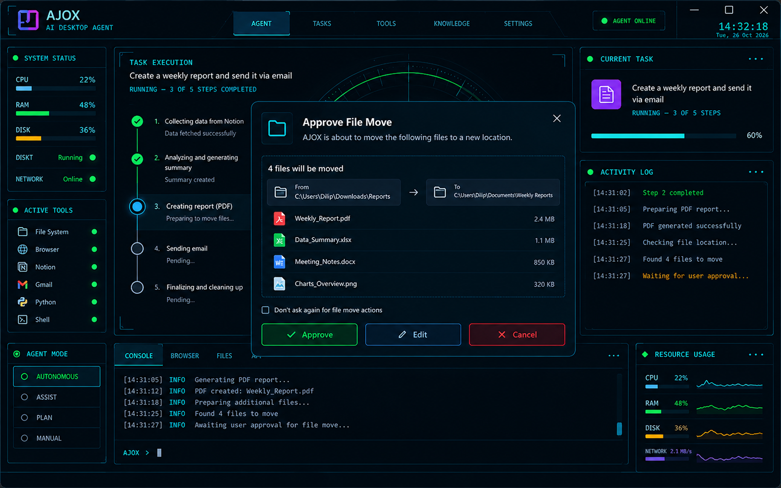The height and width of the screenshot is (488, 781).
Task: Open console panel options menu
Action: [x=614, y=356]
